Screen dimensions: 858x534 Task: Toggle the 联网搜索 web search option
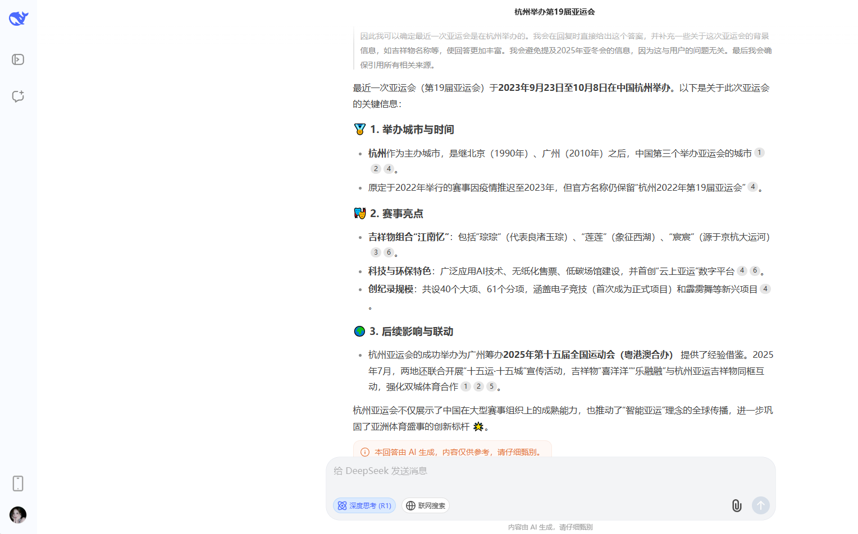pos(426,505)
